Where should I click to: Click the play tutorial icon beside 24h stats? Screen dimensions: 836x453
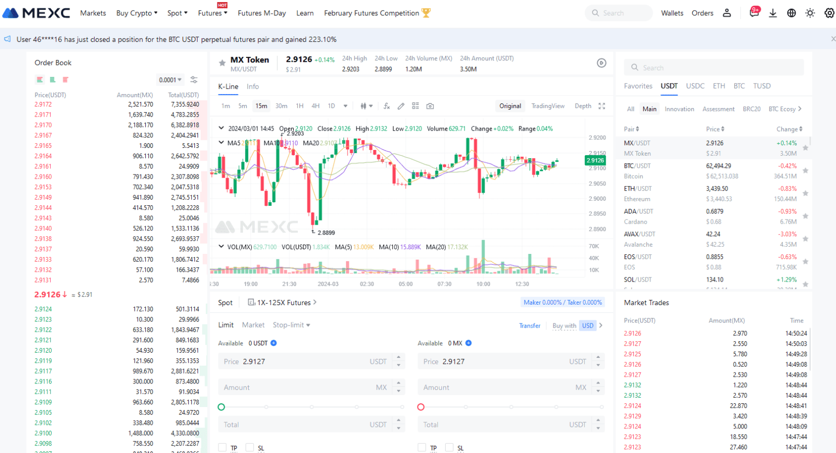[602, 63]
